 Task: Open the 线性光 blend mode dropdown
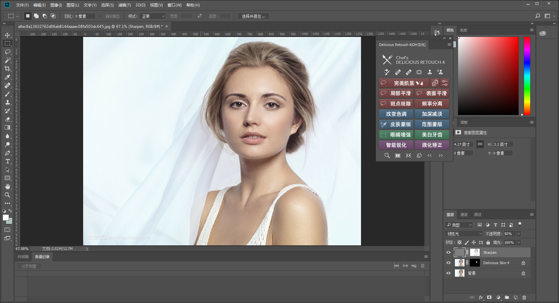coord(463,233)
